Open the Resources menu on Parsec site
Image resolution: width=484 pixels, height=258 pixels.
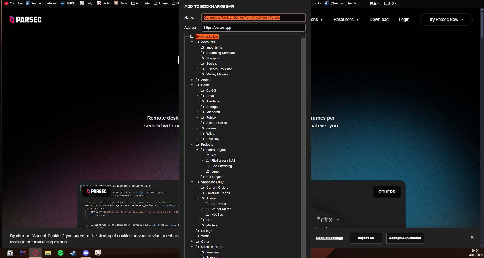click(x=346, y=20)
